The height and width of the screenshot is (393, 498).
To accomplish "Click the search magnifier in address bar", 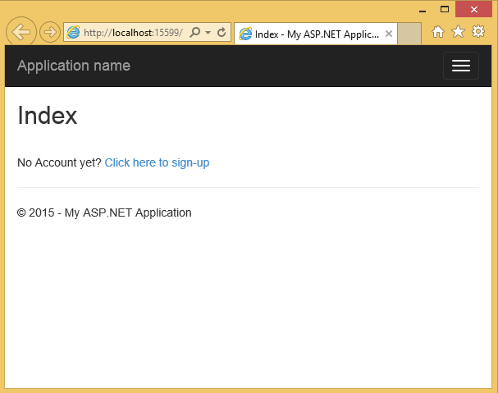I will point(194,32).
